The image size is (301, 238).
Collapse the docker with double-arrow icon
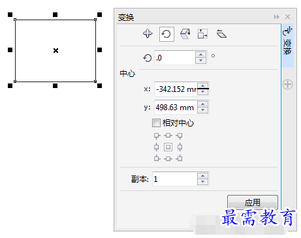(277, 17)
